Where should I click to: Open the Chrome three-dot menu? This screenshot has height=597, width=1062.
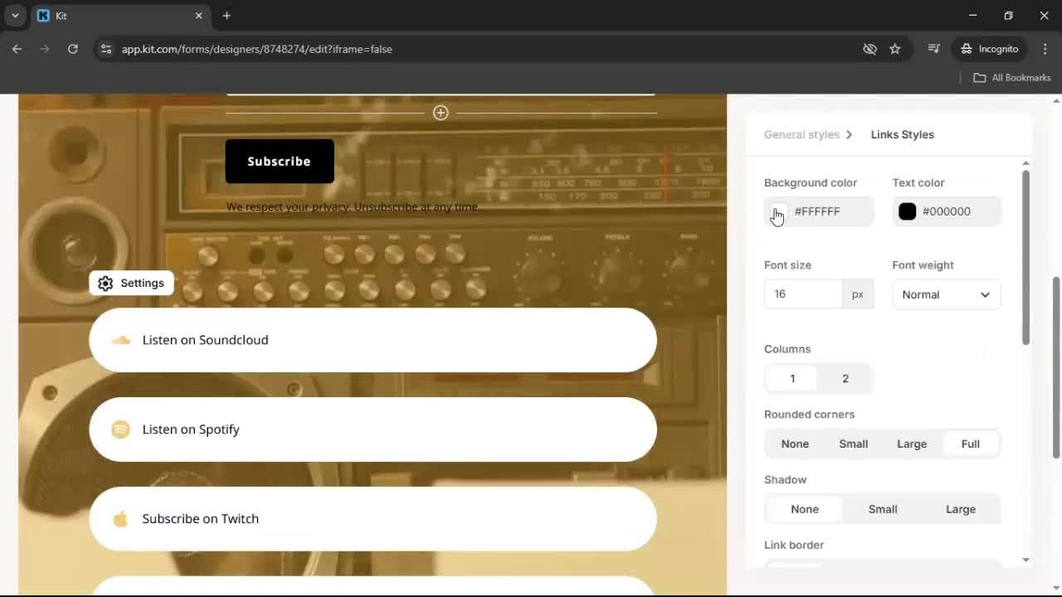(1045, 49)
